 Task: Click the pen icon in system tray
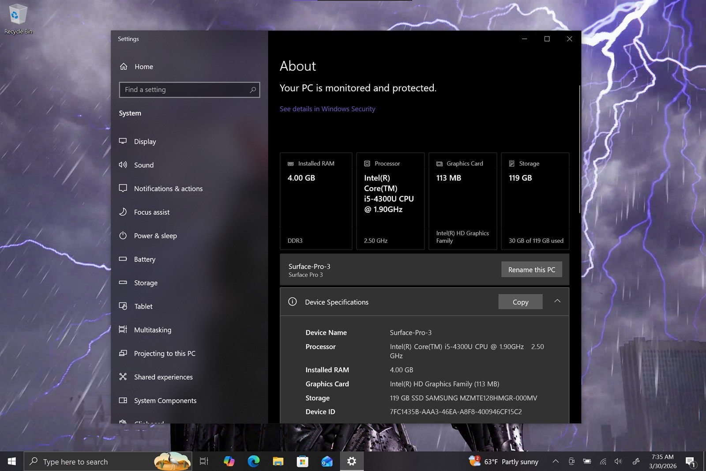(636, 461)
